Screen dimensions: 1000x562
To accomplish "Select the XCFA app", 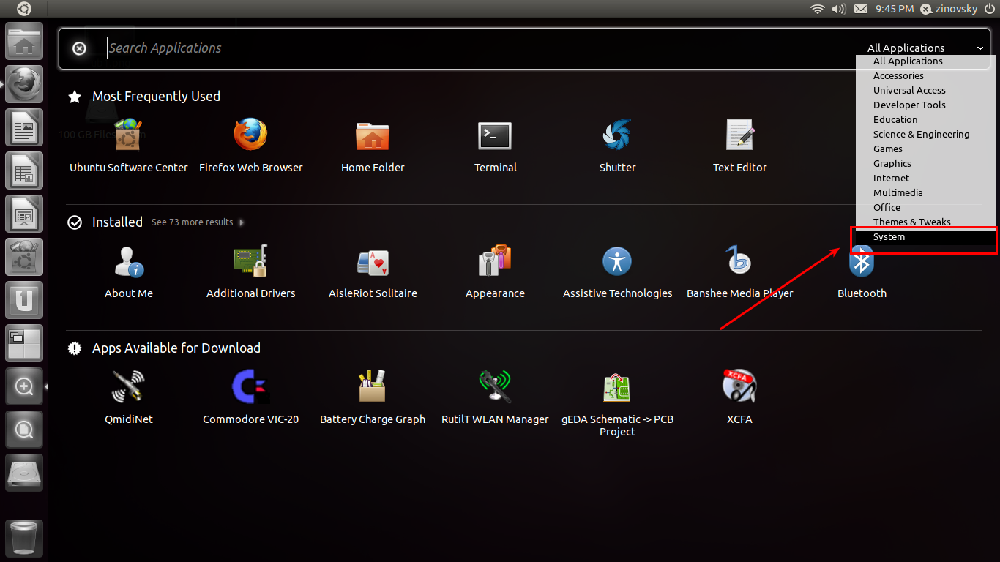I will (x=740, y=398).
